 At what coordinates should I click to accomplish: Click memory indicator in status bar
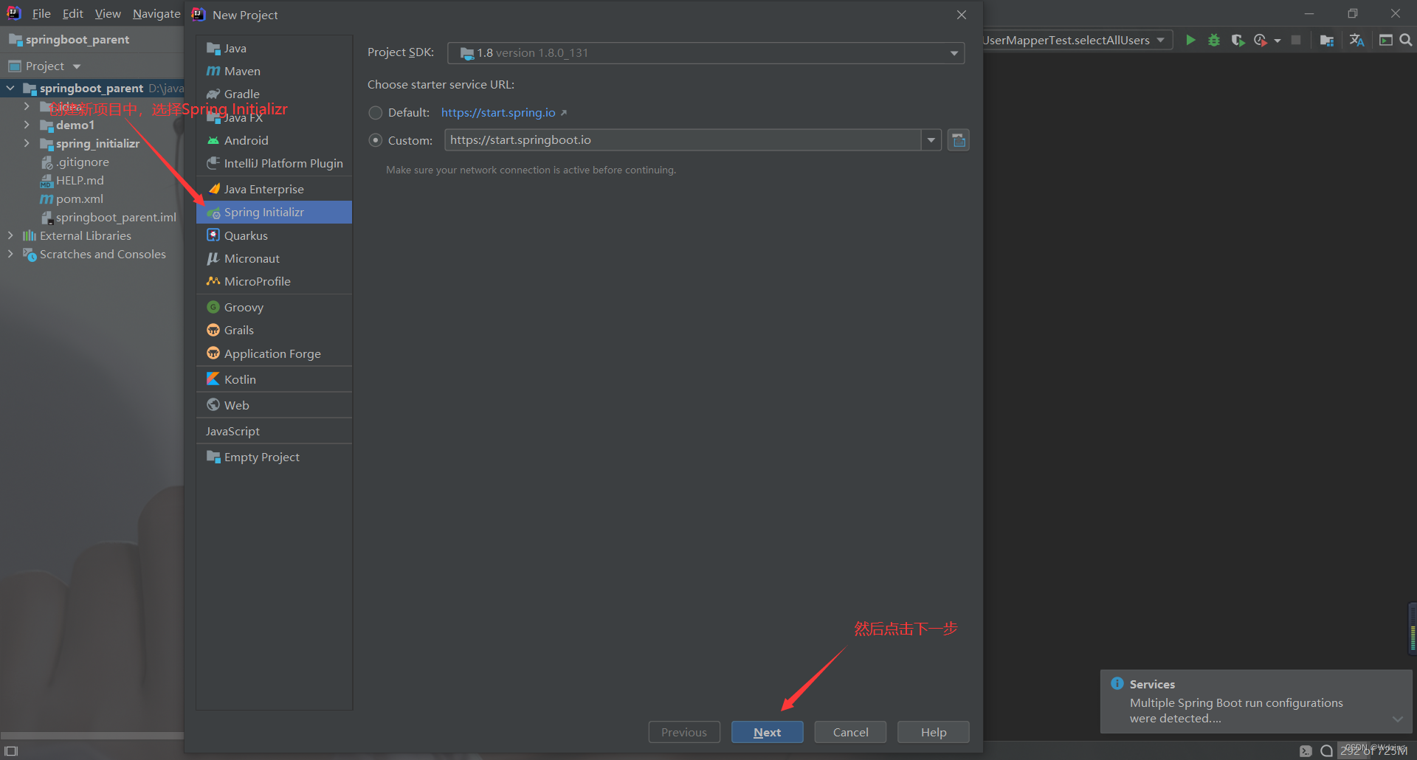point(1374,750)
